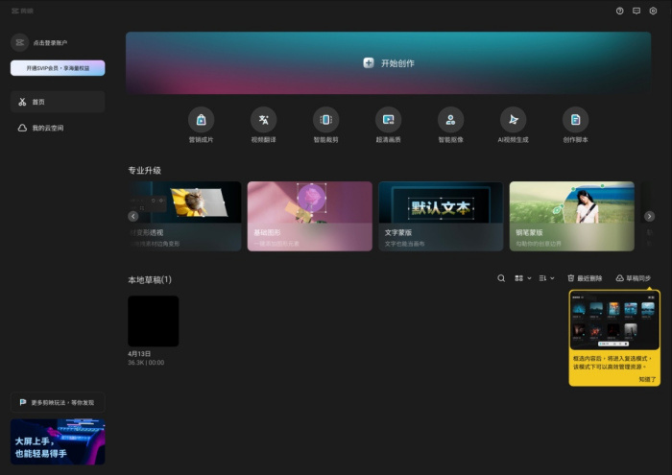Screen dimensions: 672x475
Task: Click the 开通SVIP会员 membership button
Action: (58, 68)
